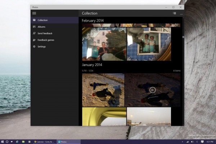Click the Collection picture icon in sidebar
216x144 pixels.
click(x=34, y=20)
